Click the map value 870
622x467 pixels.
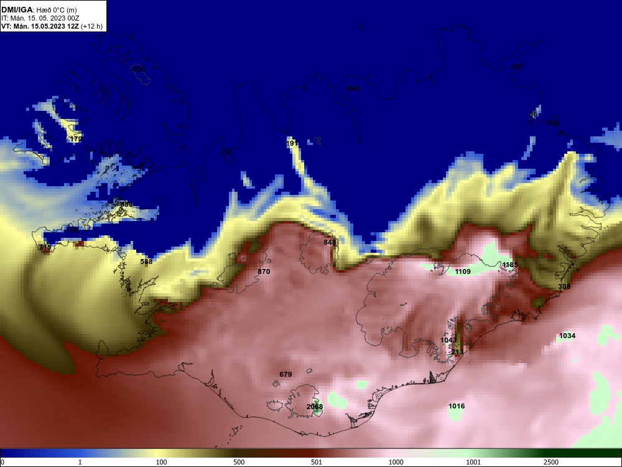click(264, 271)
